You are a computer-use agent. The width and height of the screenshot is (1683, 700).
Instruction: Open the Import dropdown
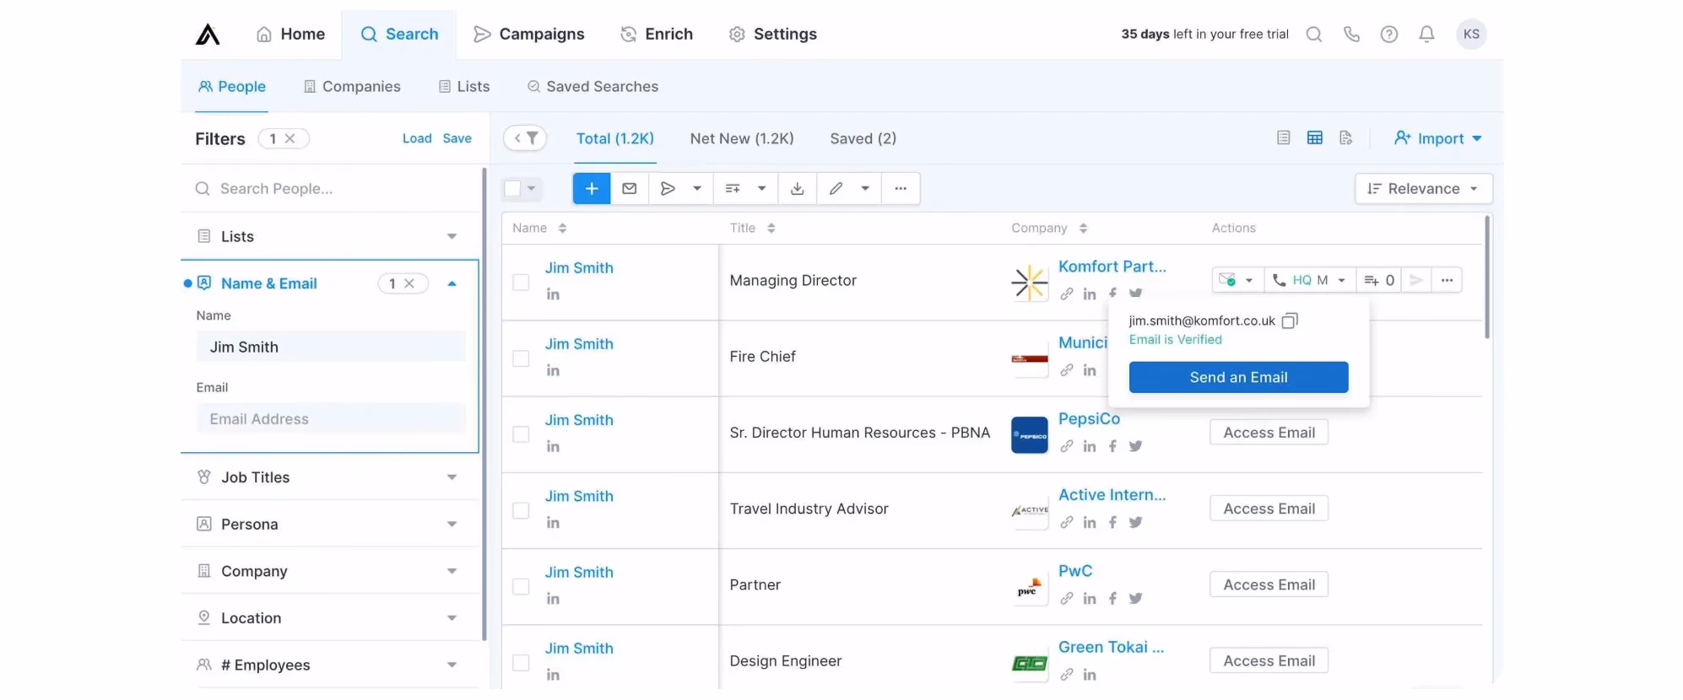[1437, 138]
